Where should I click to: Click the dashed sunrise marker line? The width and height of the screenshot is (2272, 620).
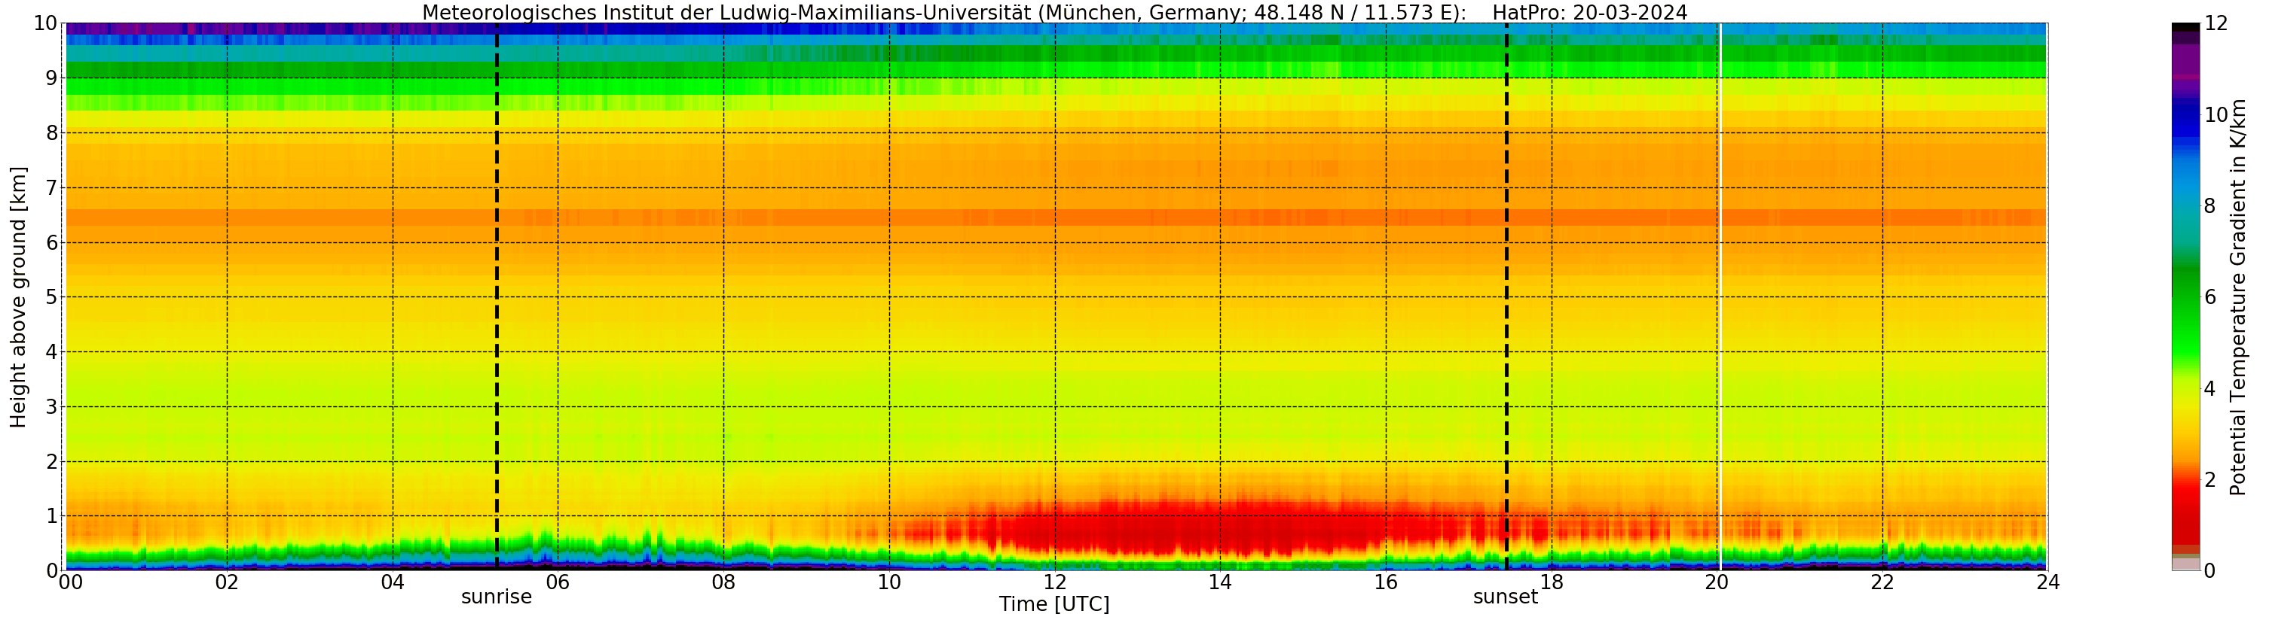(x=497, y=296)
